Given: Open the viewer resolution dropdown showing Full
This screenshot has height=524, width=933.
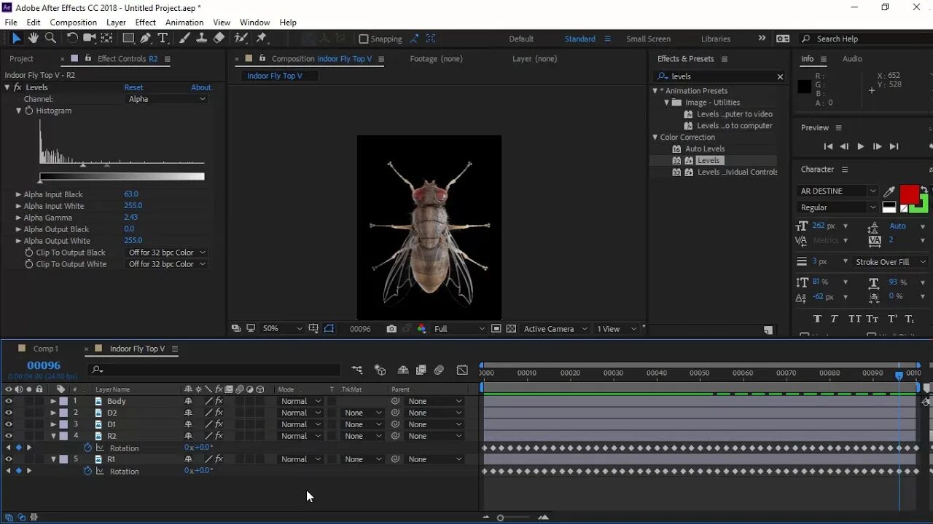Looking at the screenshot, I should 459,329.
